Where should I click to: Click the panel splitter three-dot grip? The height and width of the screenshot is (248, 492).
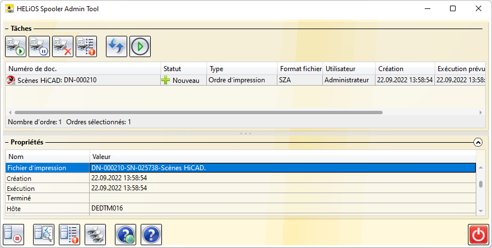245,134
